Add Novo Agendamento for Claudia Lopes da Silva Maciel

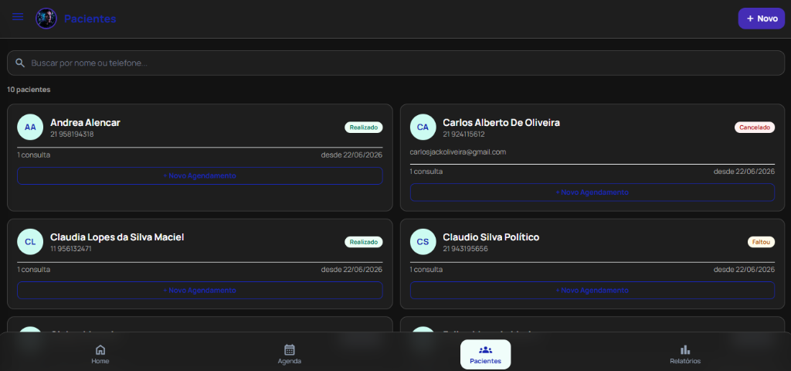point(200,291)
